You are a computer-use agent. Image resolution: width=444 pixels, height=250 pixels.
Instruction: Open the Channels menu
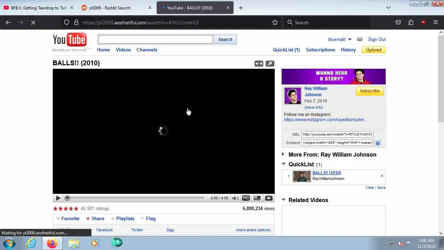(147, 50)
